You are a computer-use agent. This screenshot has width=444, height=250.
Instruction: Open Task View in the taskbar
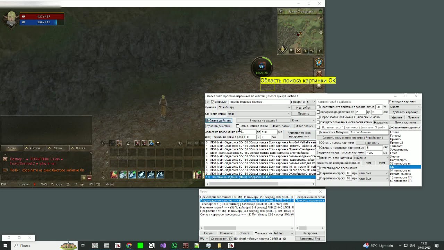pyautogui.click(x=83, y=245)
